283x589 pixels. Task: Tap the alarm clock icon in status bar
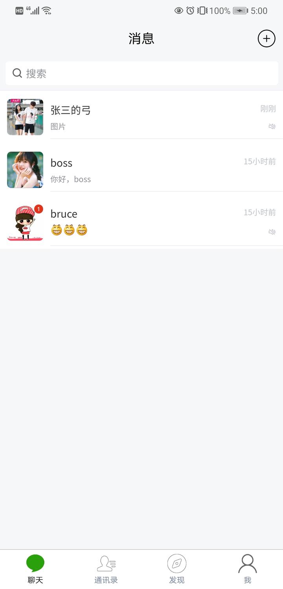(x=190, y=11)
